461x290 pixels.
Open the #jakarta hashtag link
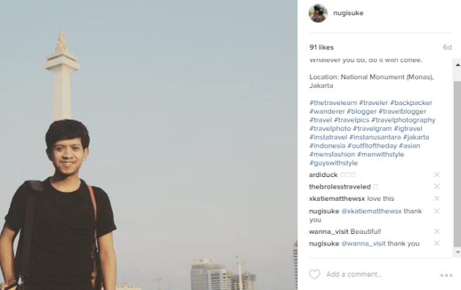click(416, 137)
